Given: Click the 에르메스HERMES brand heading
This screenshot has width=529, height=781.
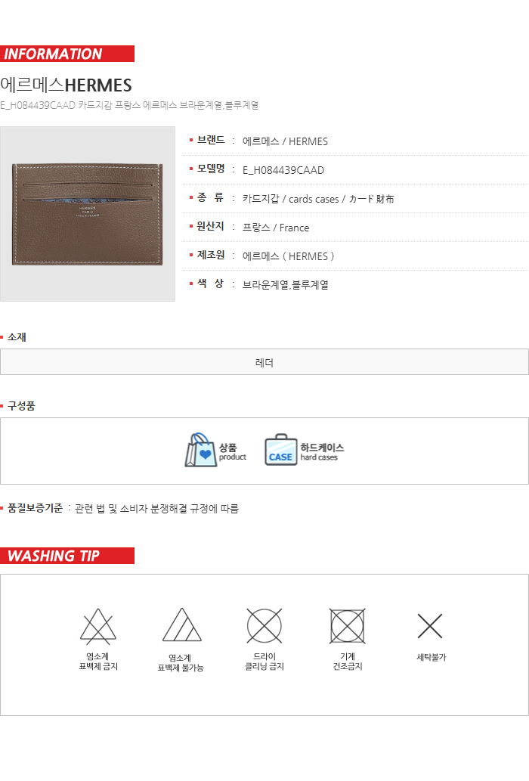Looking at the screenshot, I should tap(67, 85).
